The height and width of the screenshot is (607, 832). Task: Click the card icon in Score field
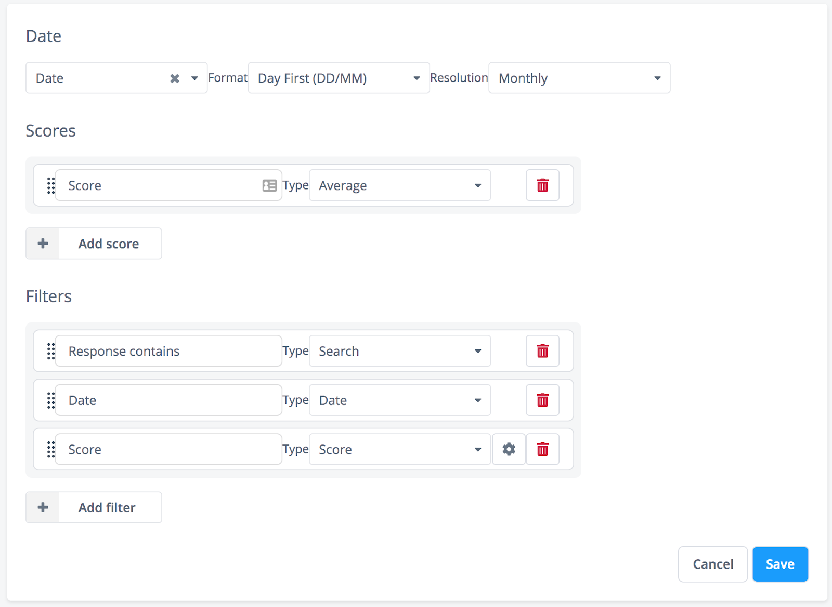tap(269, 185)
